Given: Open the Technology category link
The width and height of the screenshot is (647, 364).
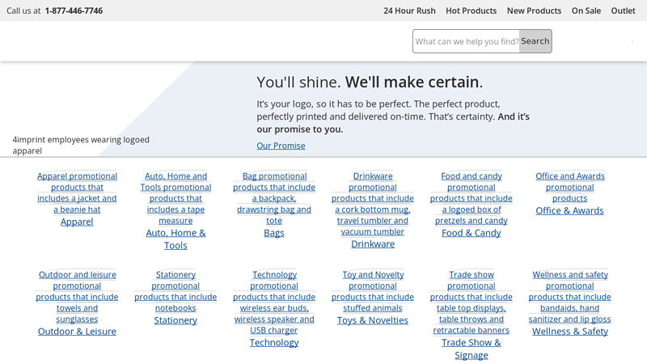Looking at the screenshot, I should [x=274, y=342].
